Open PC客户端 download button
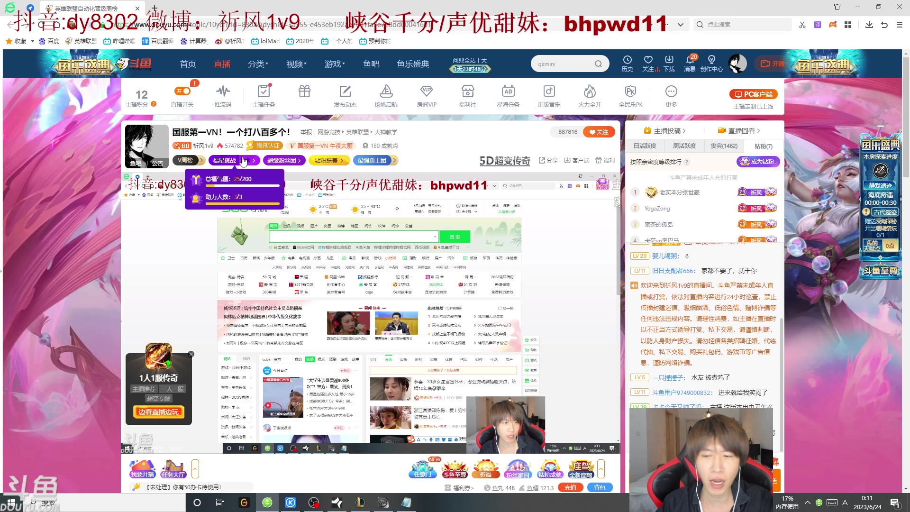 coord(753,94)
